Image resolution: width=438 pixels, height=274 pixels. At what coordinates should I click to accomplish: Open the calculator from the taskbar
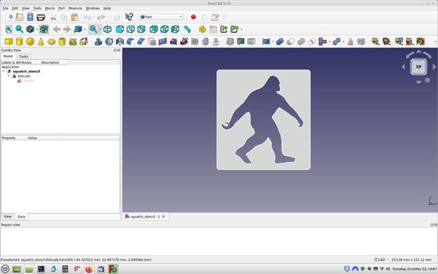(x=65, y=269)
